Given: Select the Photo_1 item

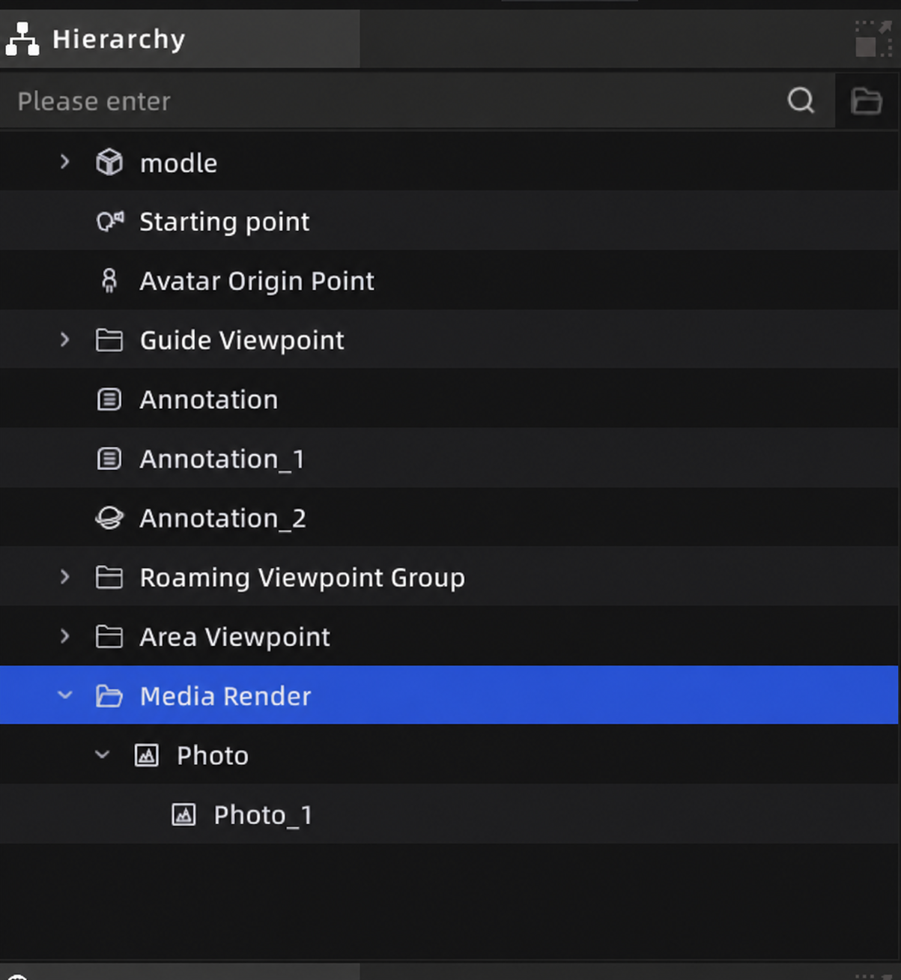Looking at the screenshot, I should pyautogui.click(x=449, y=814).
